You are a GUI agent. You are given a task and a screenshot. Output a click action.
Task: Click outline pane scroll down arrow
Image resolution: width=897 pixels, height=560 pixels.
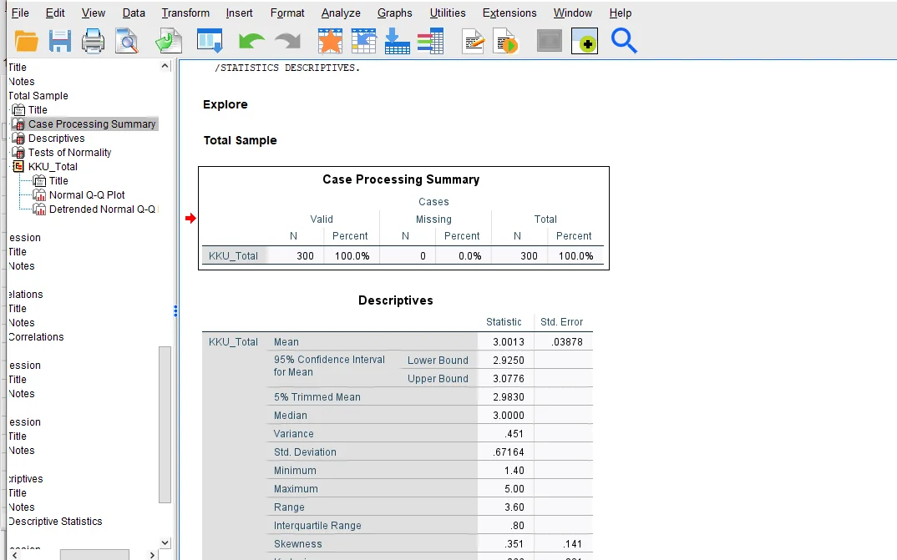165,542
